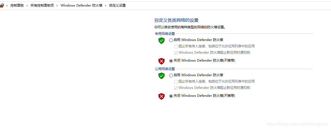Open breadcrumb arrow before 控制面板
The width and height of the screenshot is (331, 129).
click(x=7, y=6)
